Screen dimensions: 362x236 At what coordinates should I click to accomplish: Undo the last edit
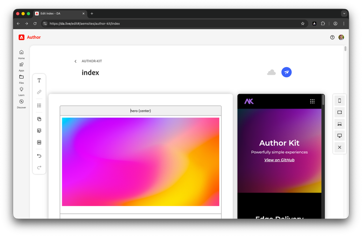click(39, 156)
